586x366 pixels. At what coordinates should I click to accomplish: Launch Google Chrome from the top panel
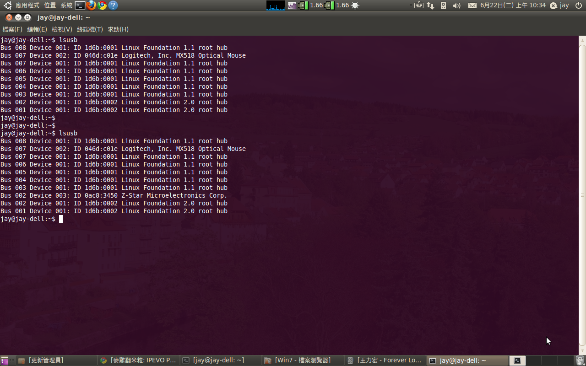click(102, 5)
